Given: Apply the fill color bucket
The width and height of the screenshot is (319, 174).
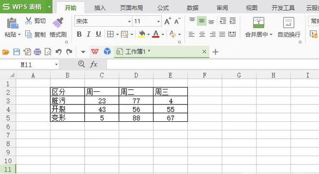Looking at the screenshot, I should coord(142,34).
